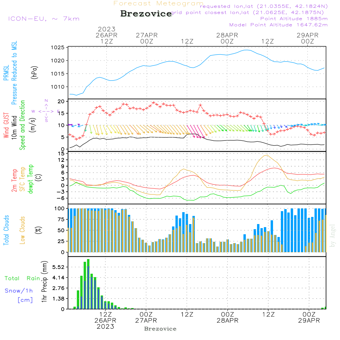Click the Point Altitude 1885m text
This screenshot has height=340, width=340.
[x=294, y=19]
